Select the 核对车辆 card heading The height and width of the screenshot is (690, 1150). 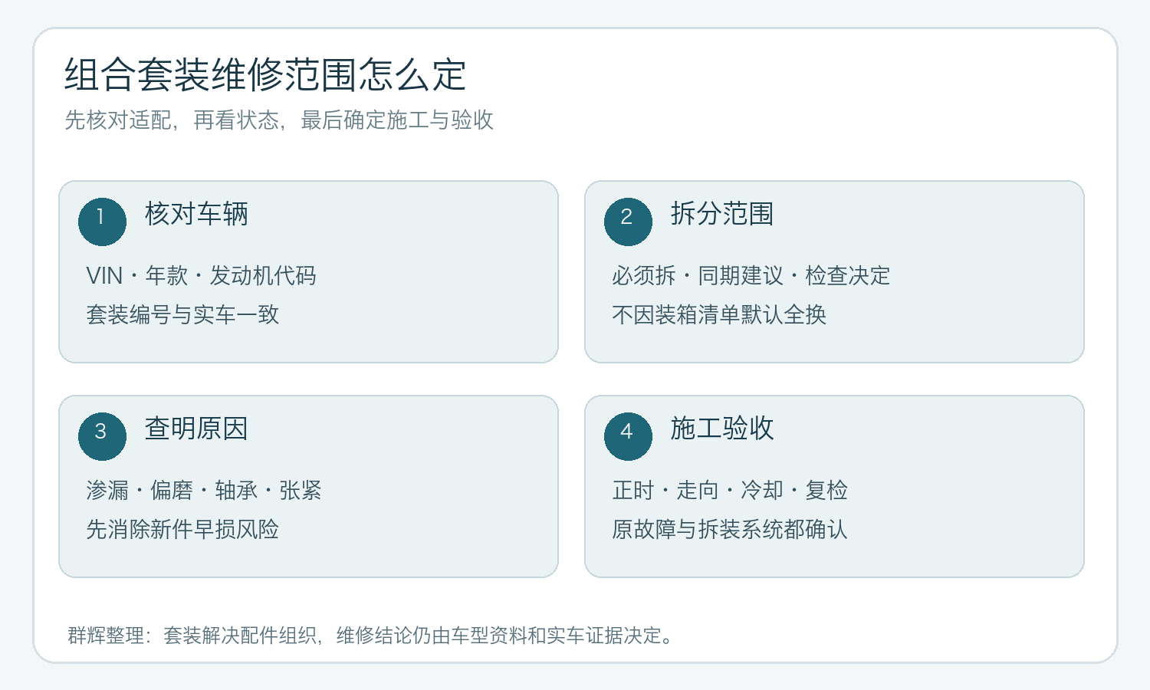(196, 214)
